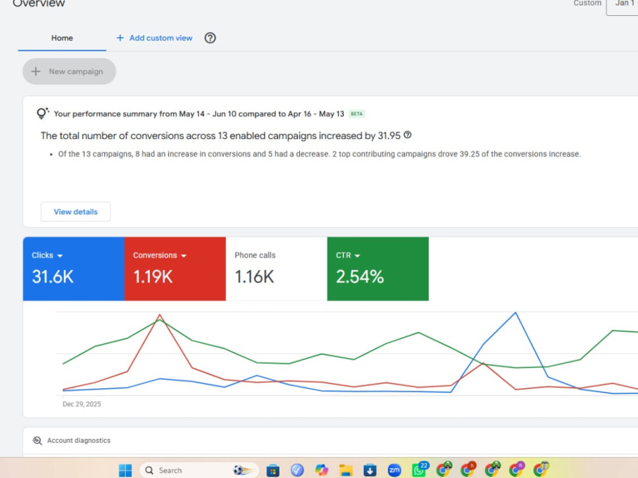This screenshot has width=638, height=478.
Task: Select the blue Clicks metric card value 31.6K
Action: point(53,277)
